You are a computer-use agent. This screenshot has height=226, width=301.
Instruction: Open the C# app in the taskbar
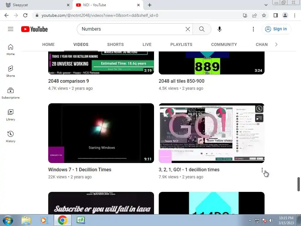pyautogui.click(x=81, y=220)
